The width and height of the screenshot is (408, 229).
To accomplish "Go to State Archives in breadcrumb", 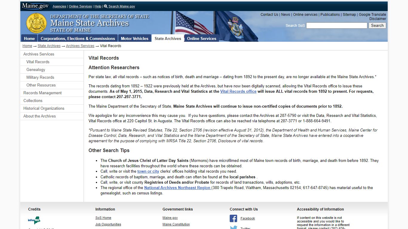I will click(x=49, y=46).
